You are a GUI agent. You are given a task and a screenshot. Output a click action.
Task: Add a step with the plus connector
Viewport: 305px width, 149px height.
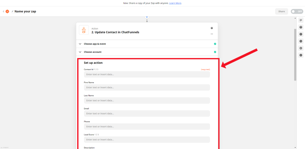click(147, 17)
